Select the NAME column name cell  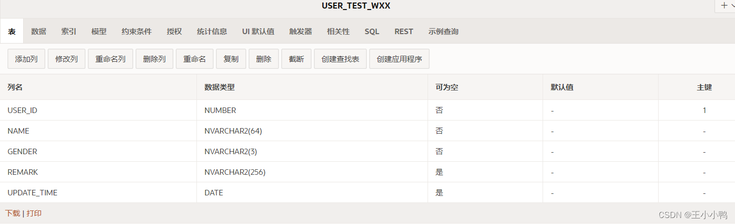[98, 131]
